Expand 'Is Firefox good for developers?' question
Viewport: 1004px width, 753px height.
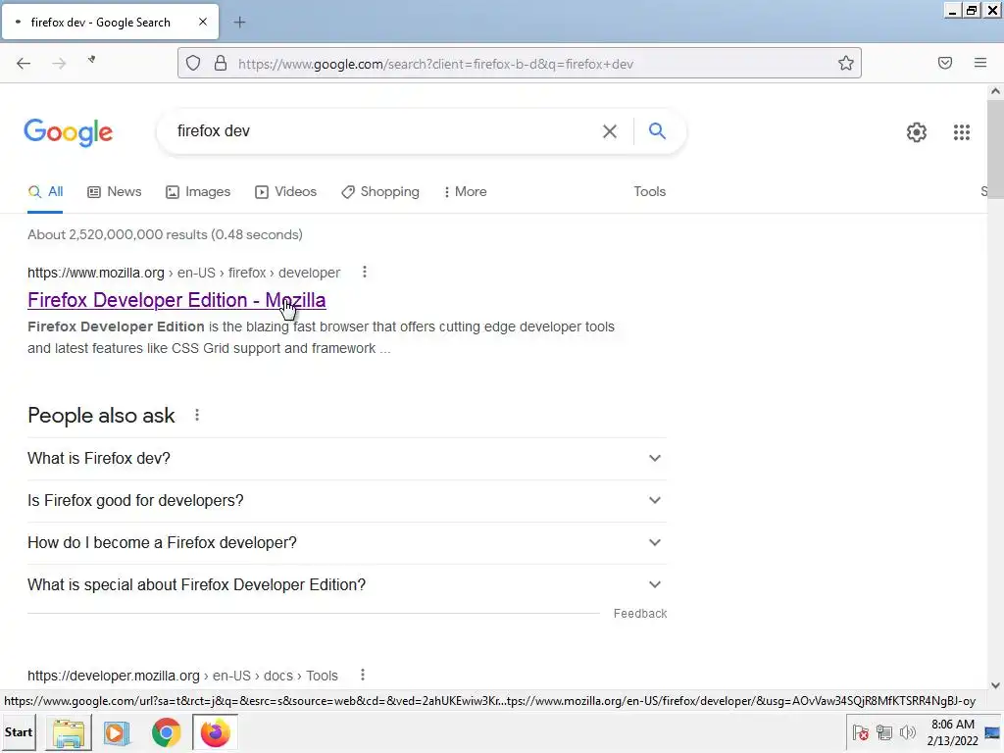point(346,501)
